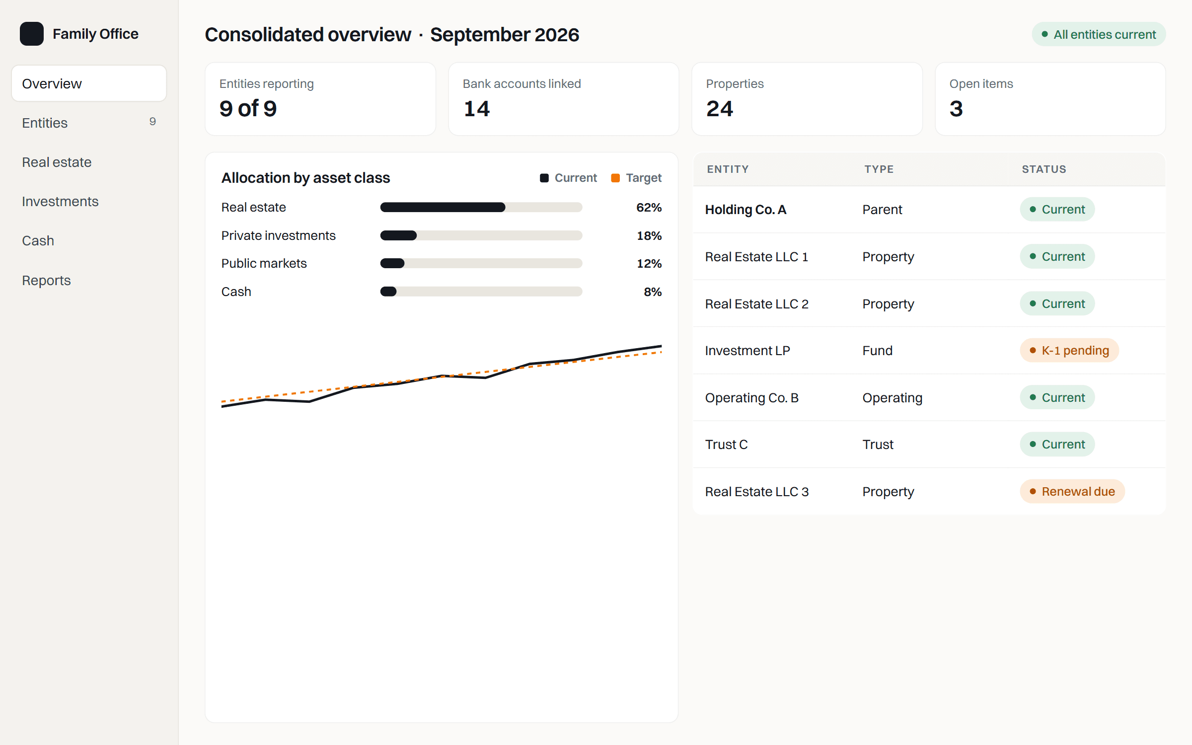Open the Cash sidebar page
Screen dimensions: 1192x745
(89, 240)
